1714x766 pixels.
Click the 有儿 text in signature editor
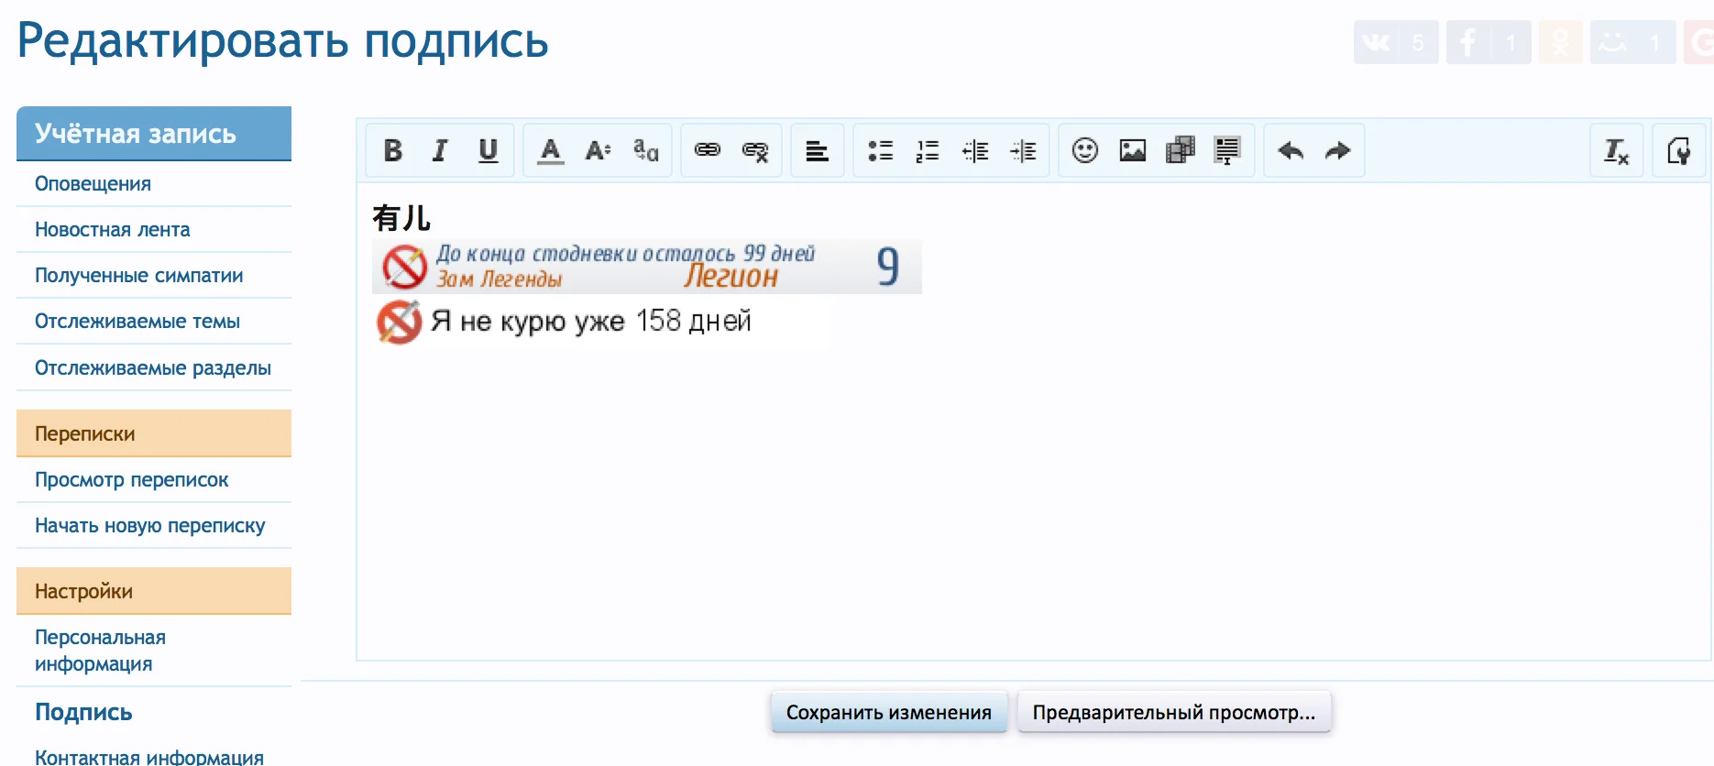[401, 218]
